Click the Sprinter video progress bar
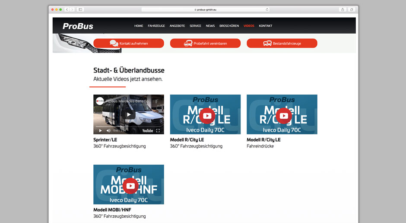 coord(129,127)
